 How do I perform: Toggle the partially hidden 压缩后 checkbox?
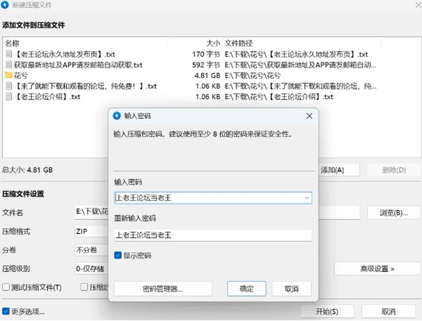tap(84, 287)
